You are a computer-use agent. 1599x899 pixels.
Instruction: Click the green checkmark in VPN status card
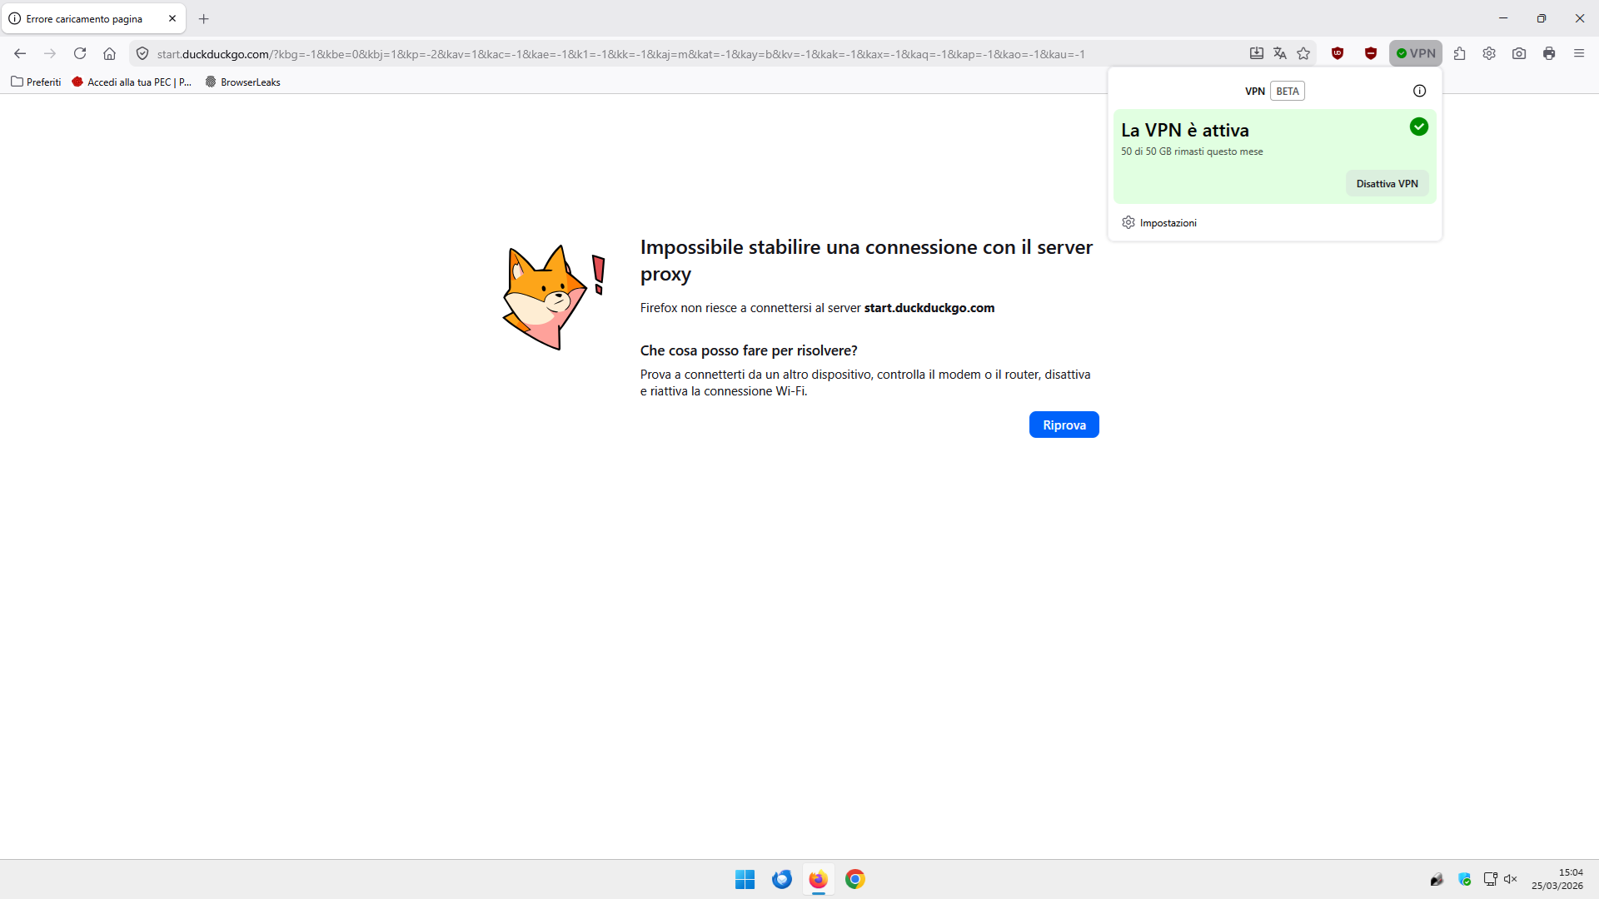click(x=1419, y=127)
